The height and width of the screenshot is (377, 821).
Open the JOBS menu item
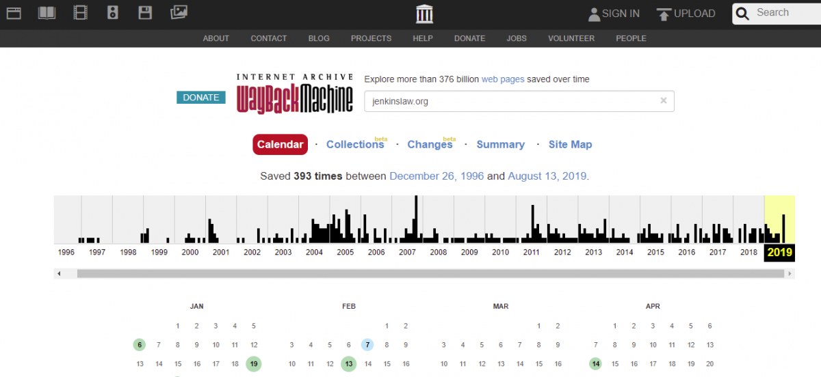pyautogui.click(x=517, y=38)
